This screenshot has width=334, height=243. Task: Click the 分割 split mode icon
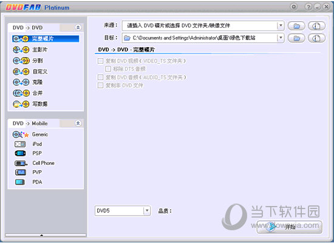[x=21, y=61]
